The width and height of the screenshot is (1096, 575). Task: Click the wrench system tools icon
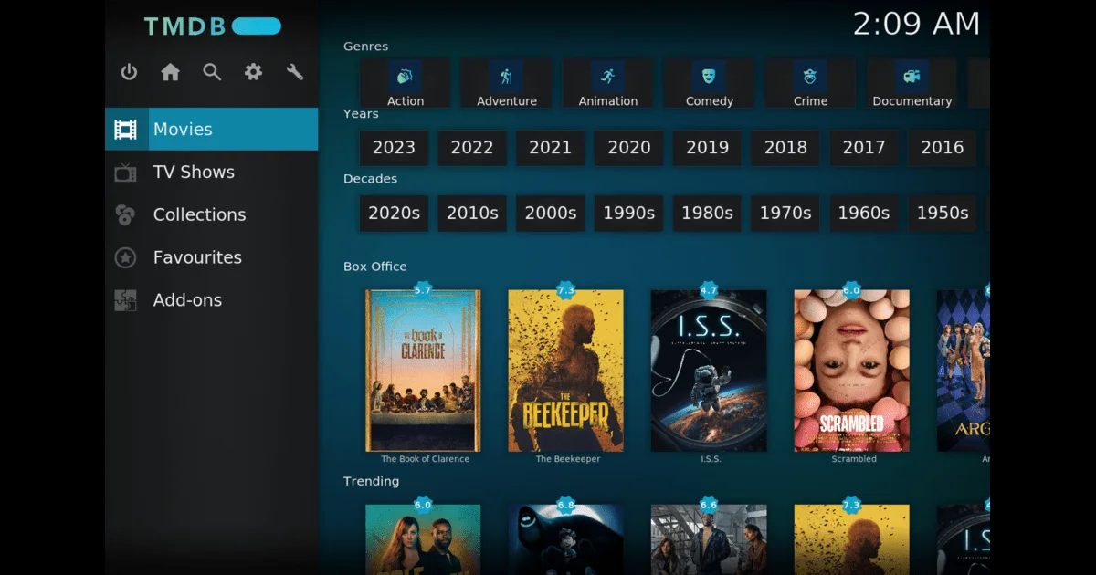pos(294,72)
